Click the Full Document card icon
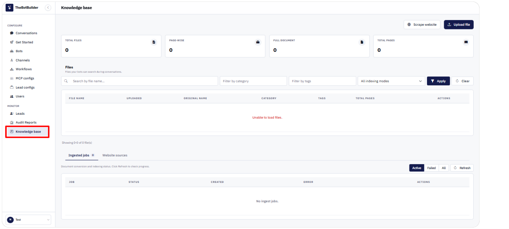This screenshot has height=229, width=509. click(362, 42)
